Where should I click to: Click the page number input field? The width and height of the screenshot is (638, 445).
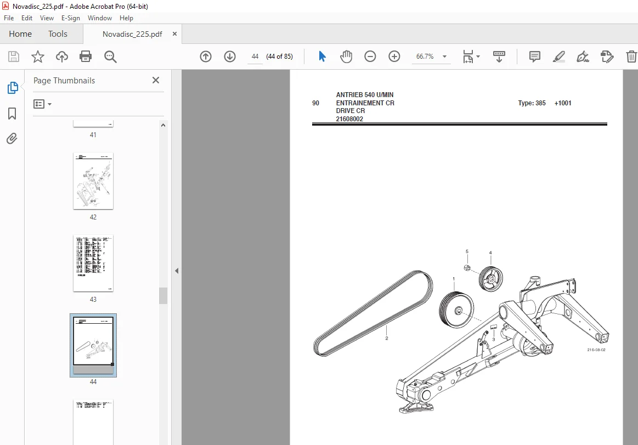[x=255, y=57]
